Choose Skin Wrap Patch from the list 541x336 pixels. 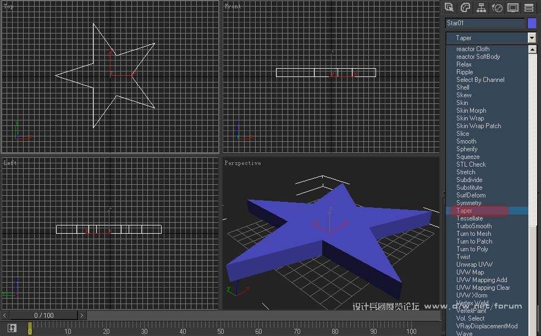click(478, 126)
